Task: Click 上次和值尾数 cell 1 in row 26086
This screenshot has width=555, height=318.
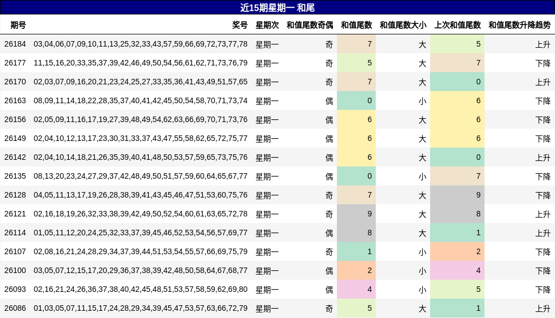Action: 457,308
